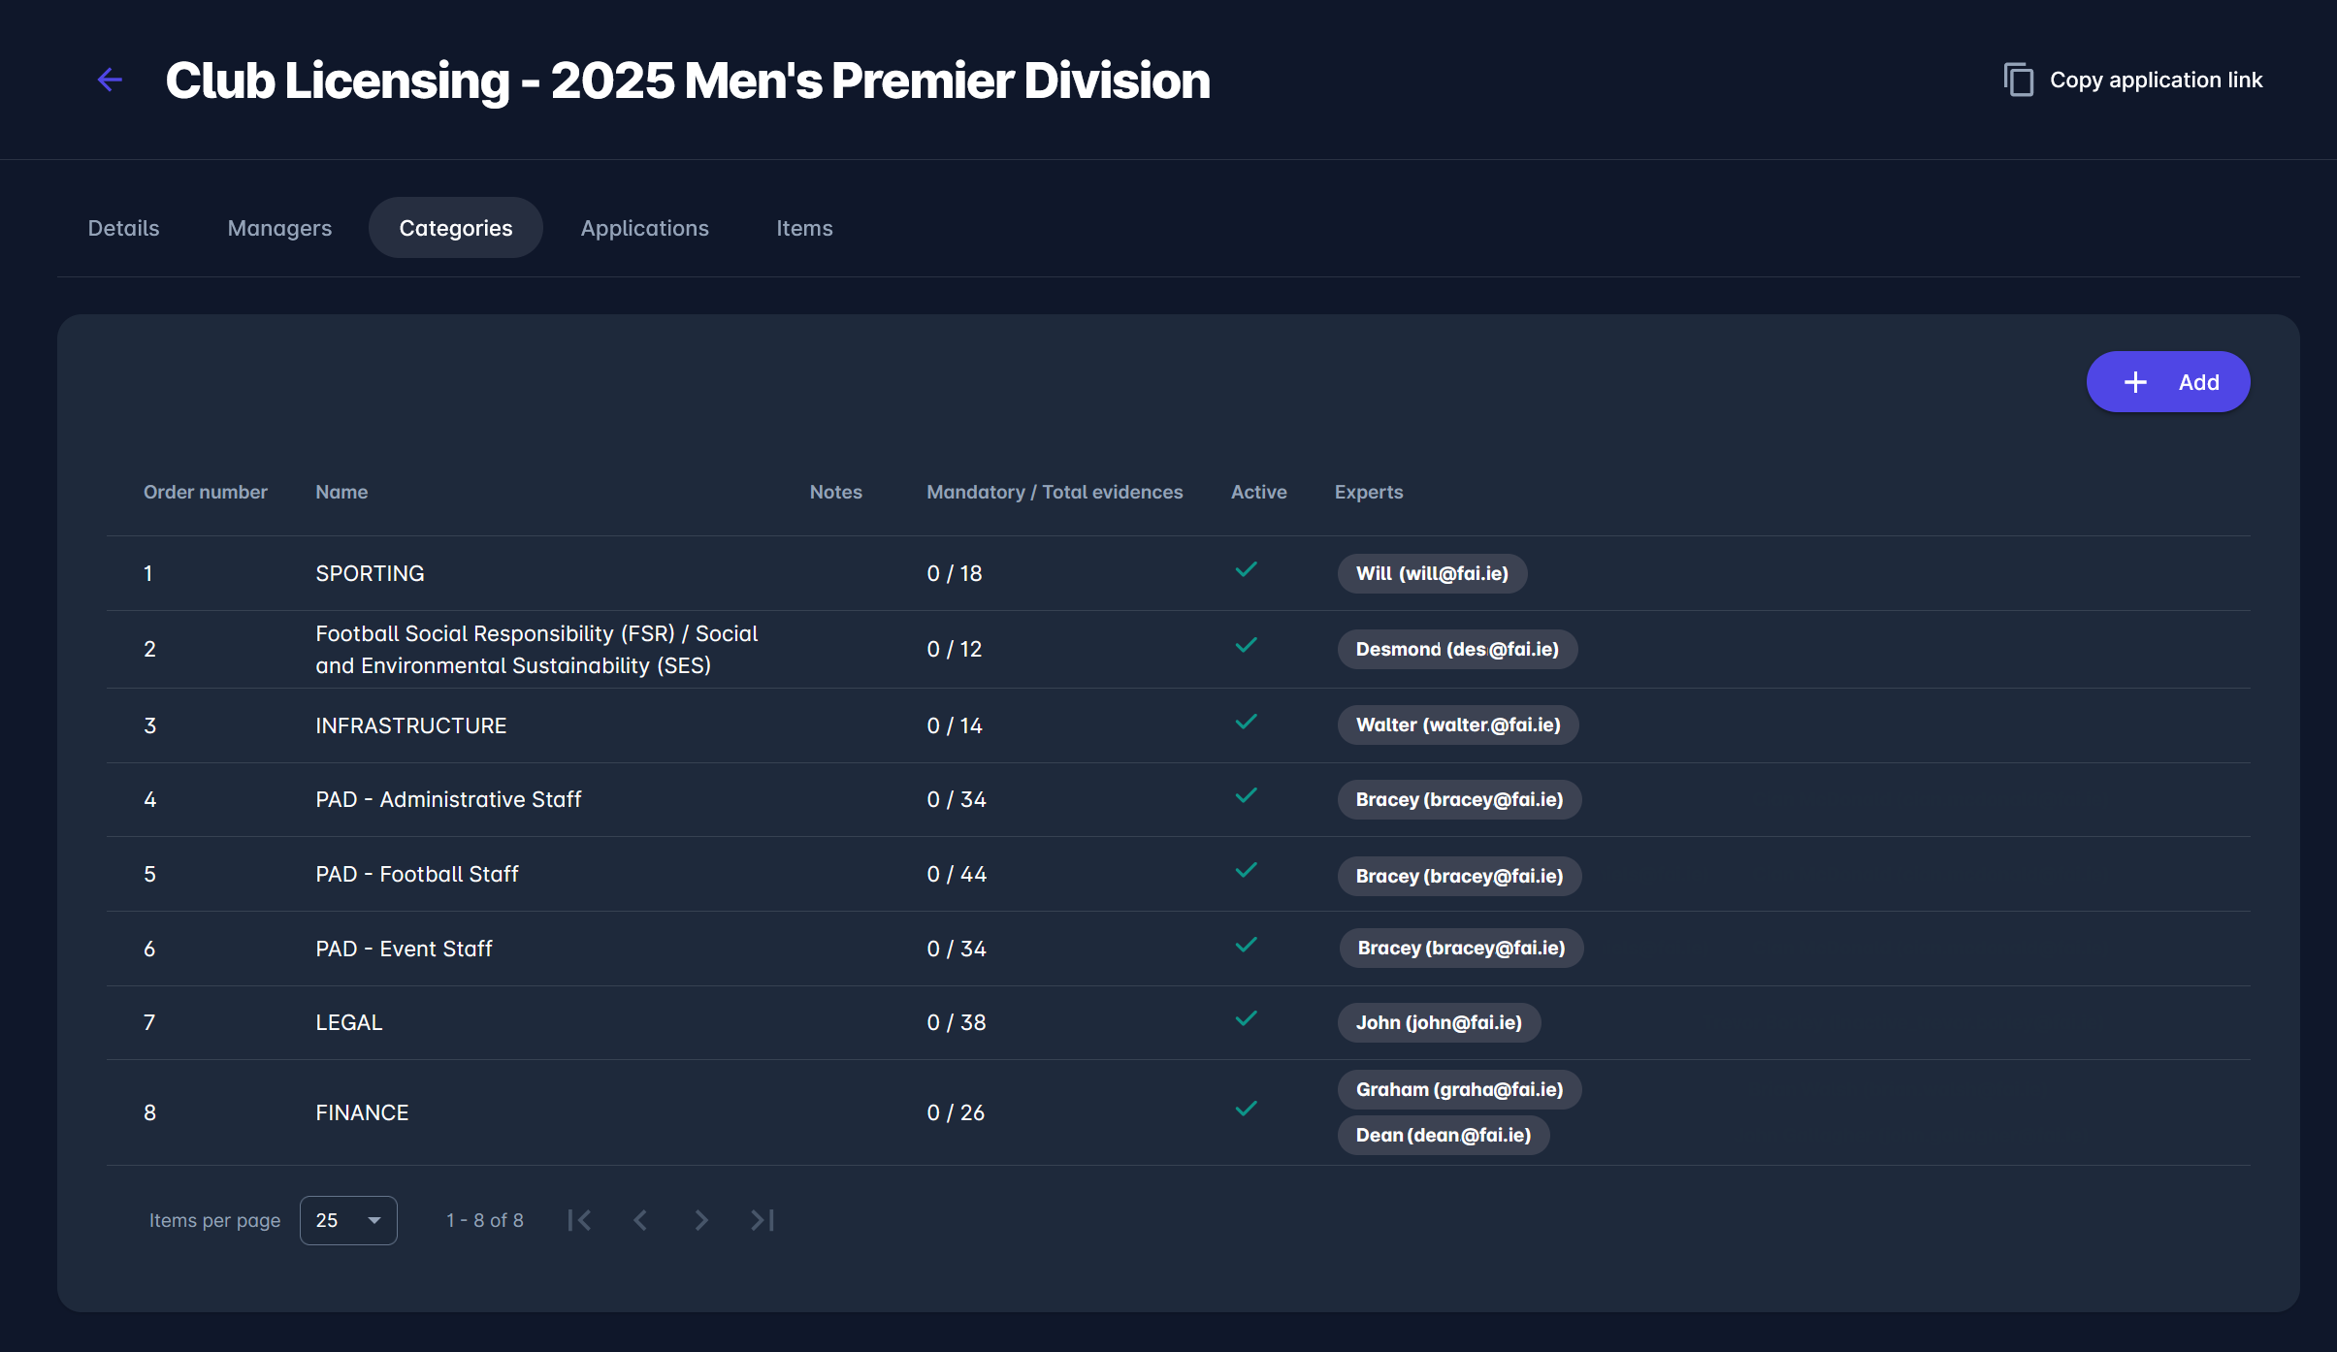Viewport: 2337px width, 1352px height.
Task: Toggle the Active checkmark for FINANCE
Action: (x=1247, y=1109)
